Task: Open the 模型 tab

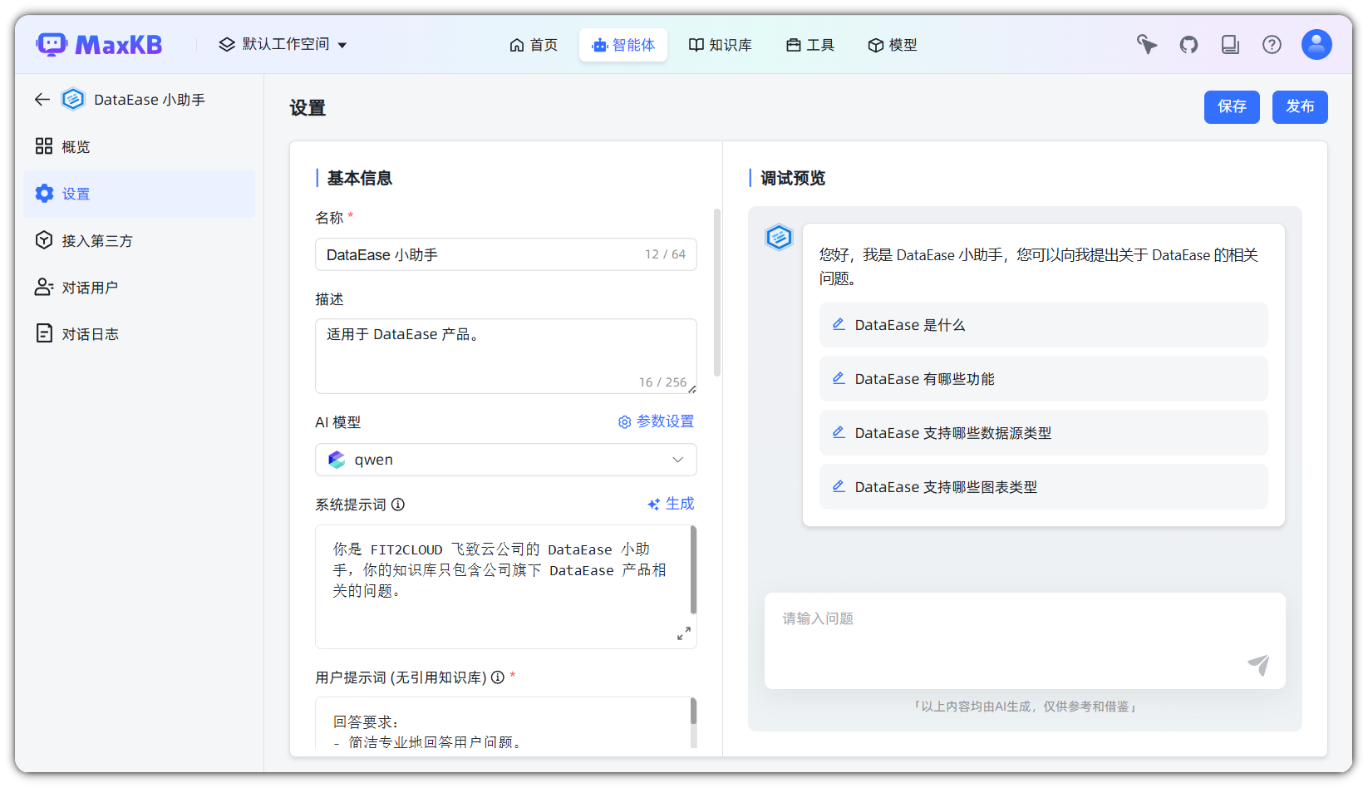Action: (x=892, y=45)
